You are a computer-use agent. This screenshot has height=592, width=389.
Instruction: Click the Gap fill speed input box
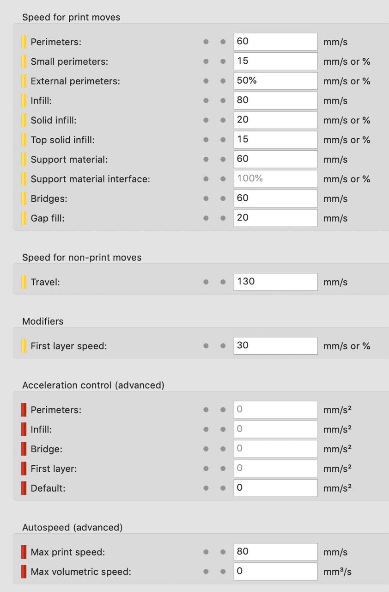[275, 218]
